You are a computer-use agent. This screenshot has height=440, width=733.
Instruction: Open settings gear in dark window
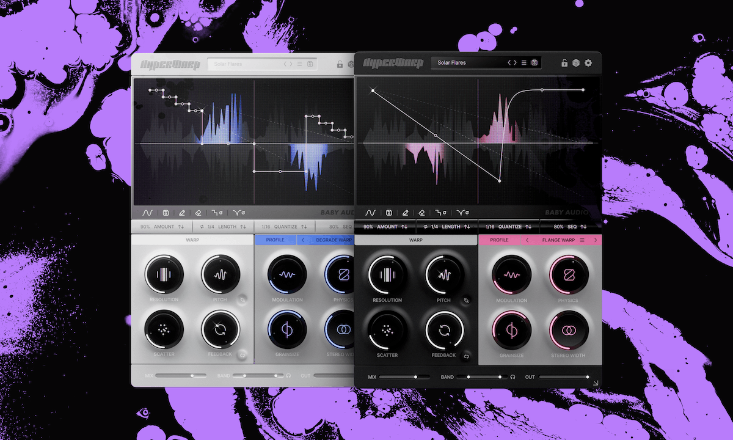[x=588, y=62]
